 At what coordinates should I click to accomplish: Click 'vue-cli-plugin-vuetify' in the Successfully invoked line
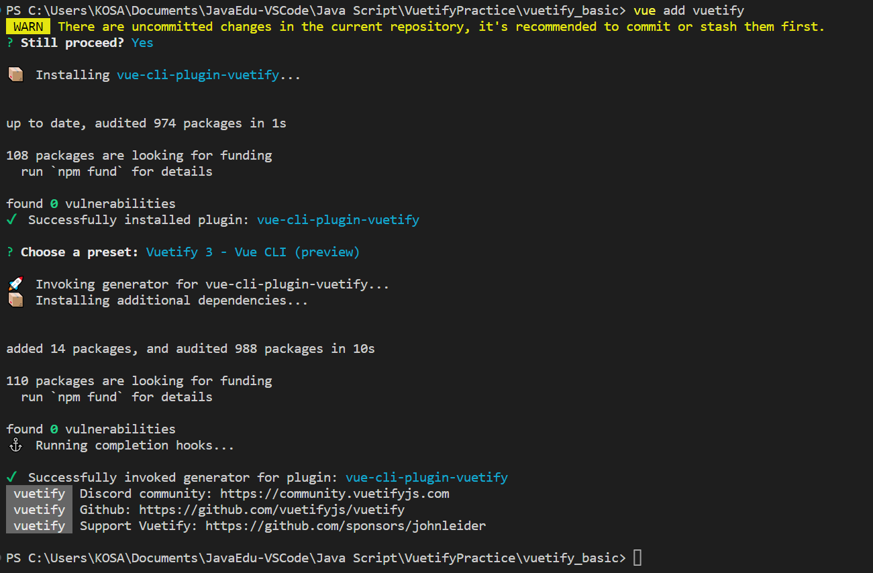tap(427, 478)
